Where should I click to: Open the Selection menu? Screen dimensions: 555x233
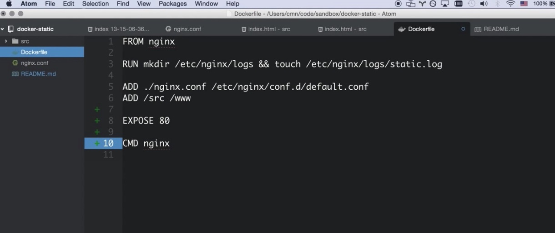click(95, 4)
